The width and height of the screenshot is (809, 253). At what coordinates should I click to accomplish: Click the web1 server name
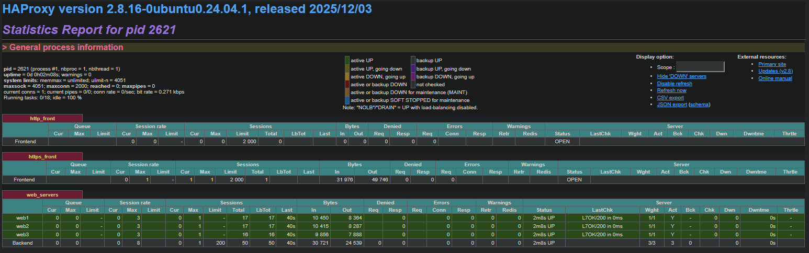pos(22,218)
